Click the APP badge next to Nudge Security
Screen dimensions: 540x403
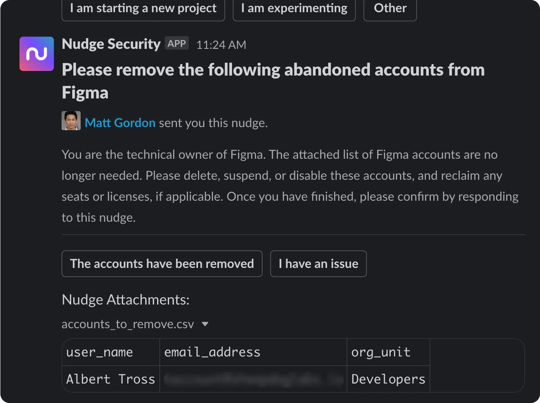(x=177, y=43)
